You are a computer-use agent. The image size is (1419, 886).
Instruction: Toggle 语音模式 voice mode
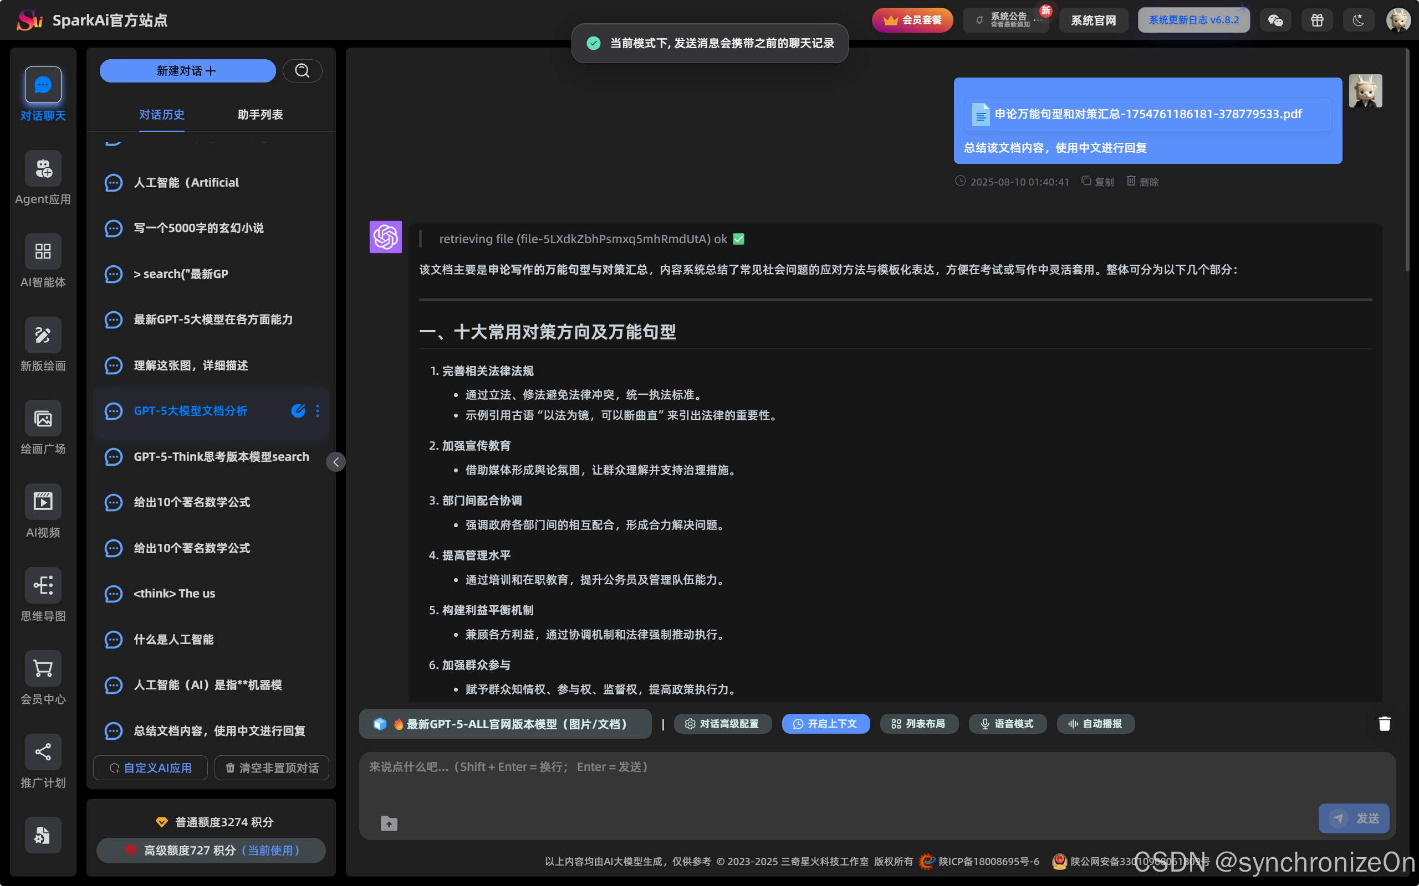1007,724
